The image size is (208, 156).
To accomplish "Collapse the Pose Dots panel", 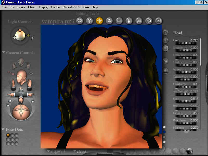I will 3,129.
